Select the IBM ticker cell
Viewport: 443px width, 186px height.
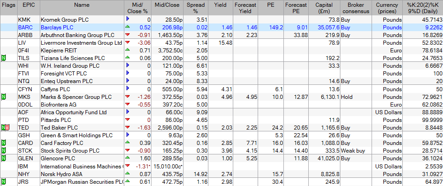[23, 167]
